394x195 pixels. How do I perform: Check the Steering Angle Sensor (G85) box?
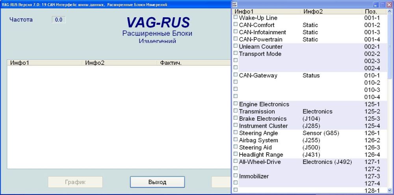pyautogui.click(x=236, y=133)
